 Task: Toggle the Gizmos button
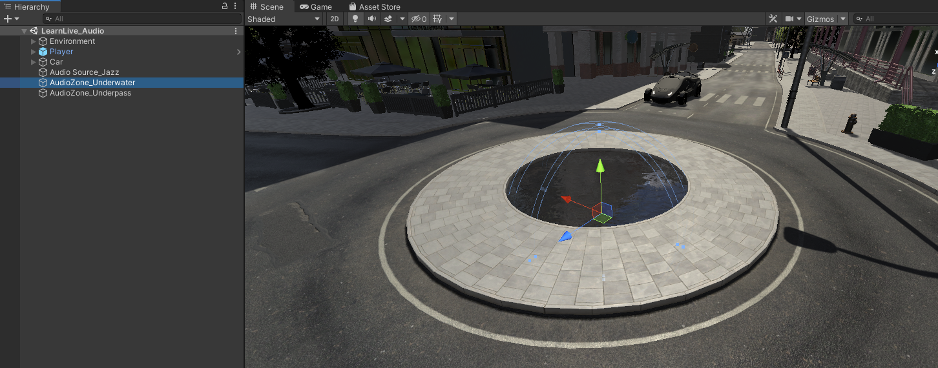[820, 19]
